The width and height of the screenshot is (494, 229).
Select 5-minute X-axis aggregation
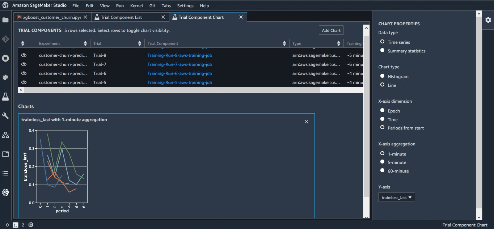tap(382, 162)
